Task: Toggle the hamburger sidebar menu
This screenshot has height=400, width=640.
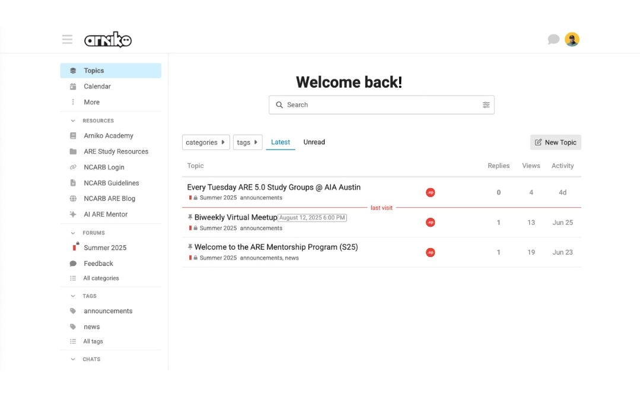Action: [x=68, y=39]
